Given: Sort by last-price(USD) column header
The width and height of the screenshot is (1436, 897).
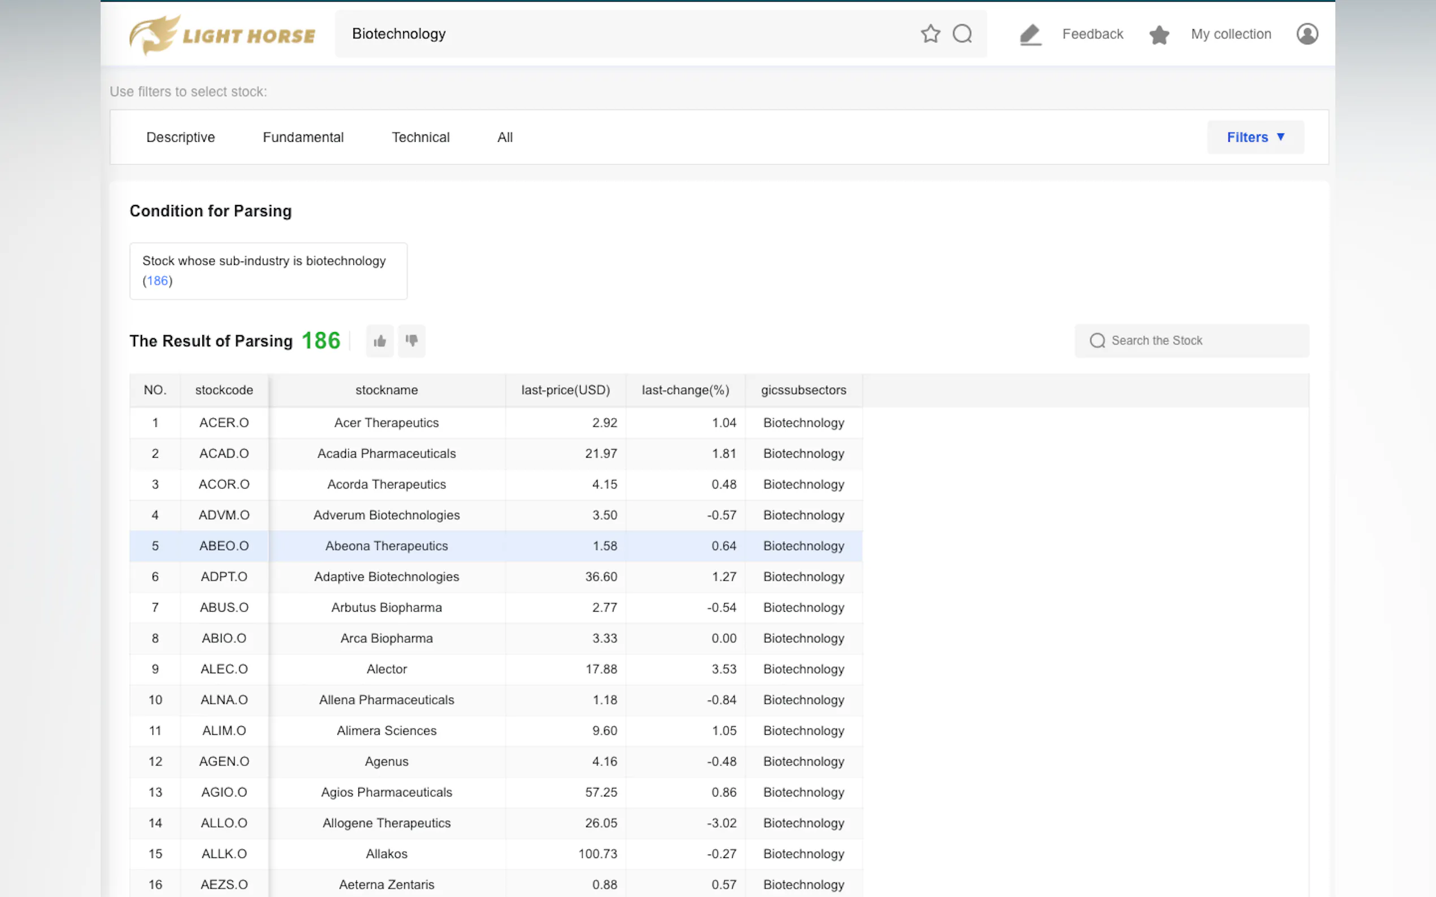Looking at the screenshot, I should (565, 390).
